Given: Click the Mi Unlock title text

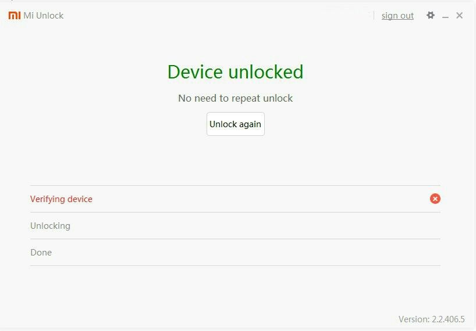Looking at the screenshot, I should tap(44, 16).
